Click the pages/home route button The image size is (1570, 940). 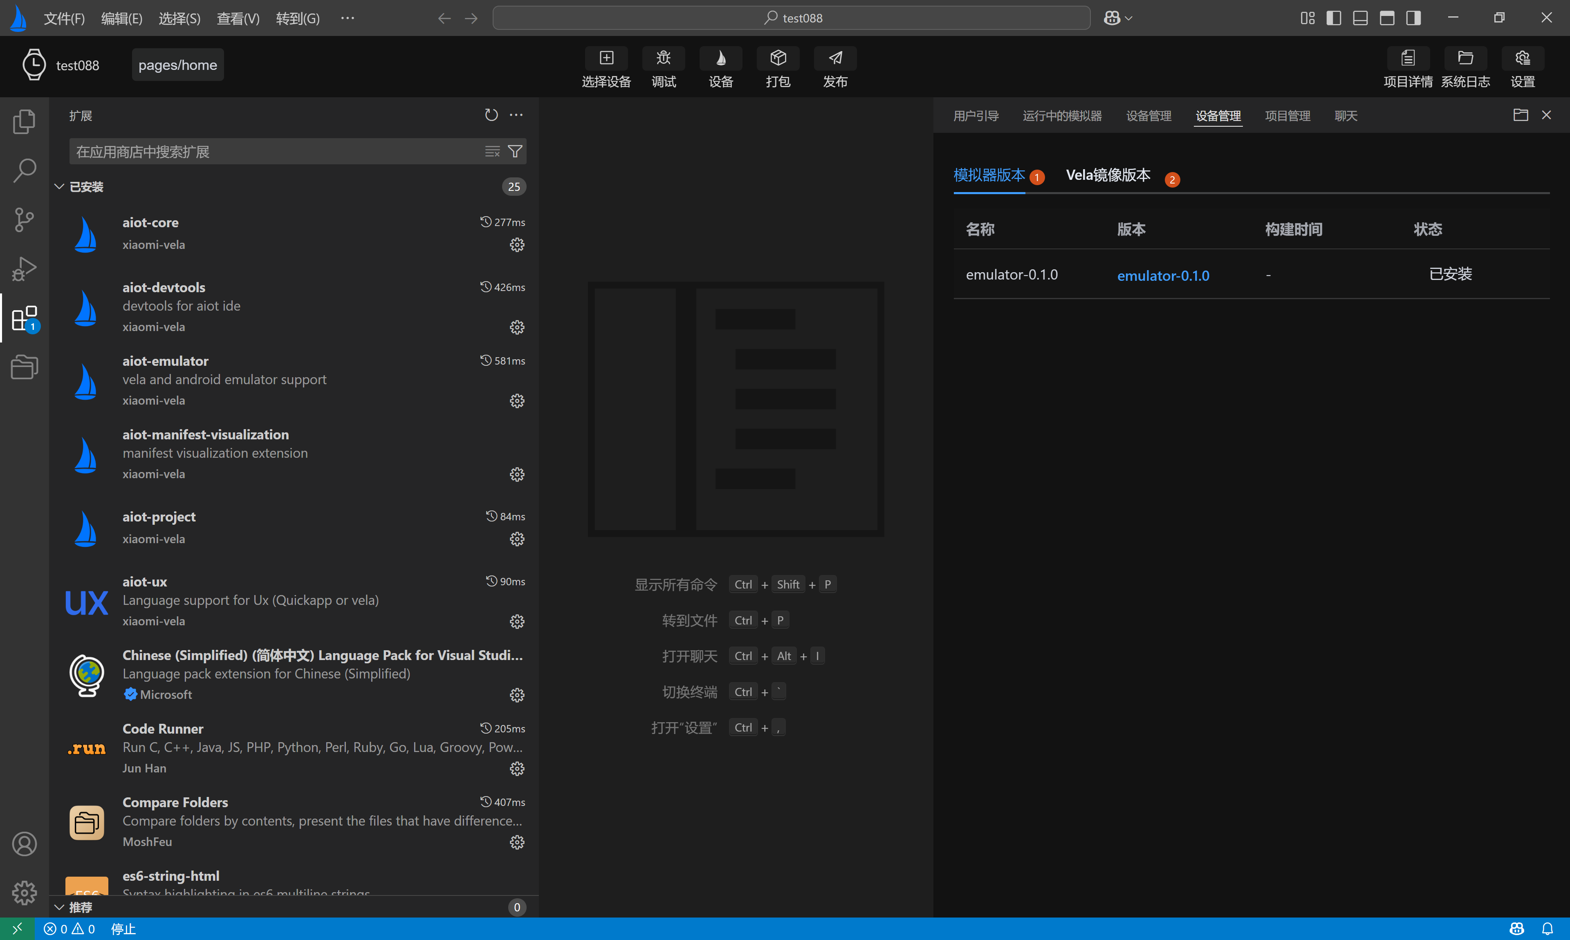[x=177, y=65]
